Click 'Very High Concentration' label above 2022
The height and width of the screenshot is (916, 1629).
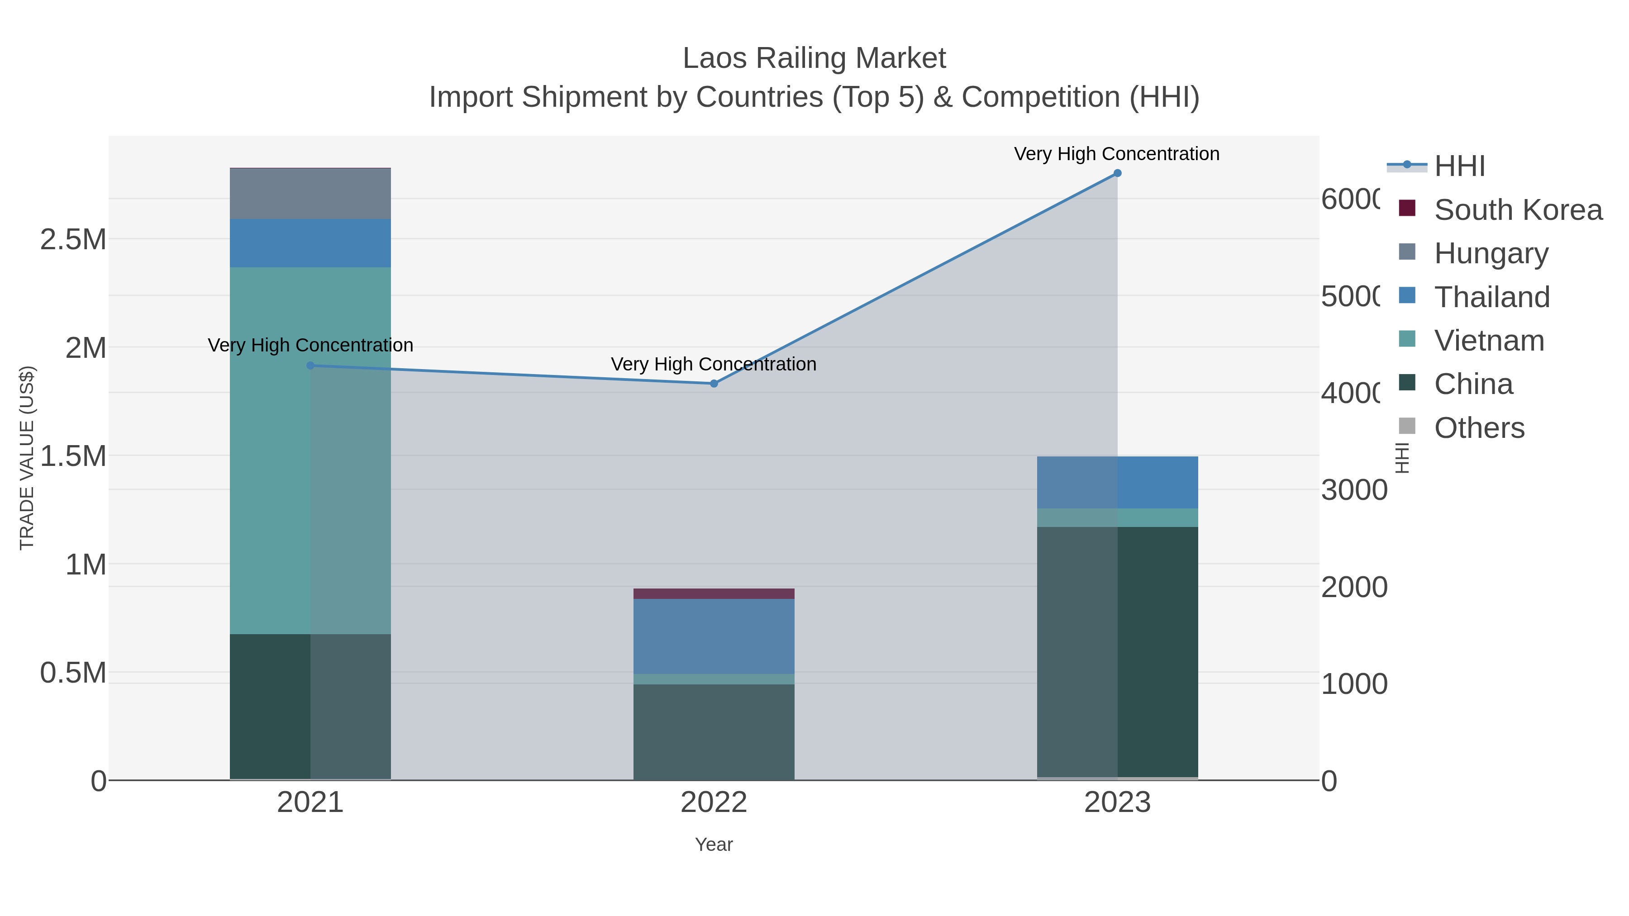[x=714, y=364]
